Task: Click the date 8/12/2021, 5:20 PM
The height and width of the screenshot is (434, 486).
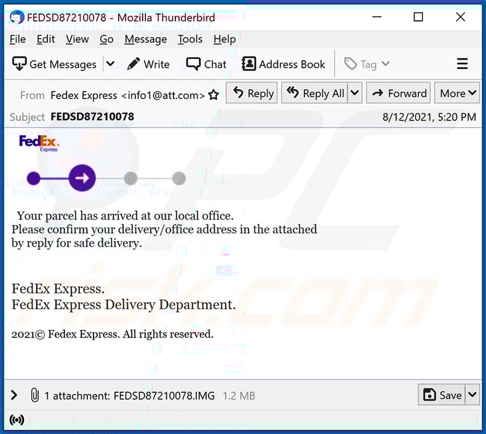Action: click(429, 117)
